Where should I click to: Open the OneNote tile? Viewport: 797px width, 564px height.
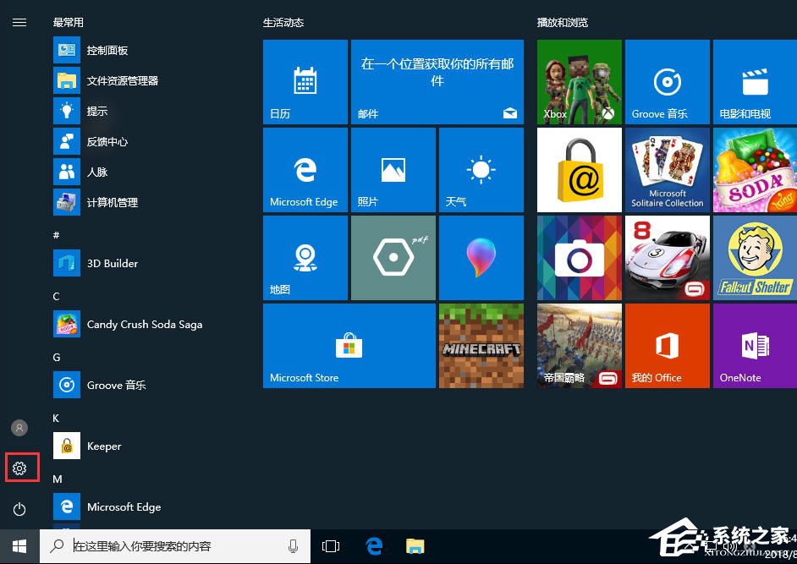click(x=753, y=345)
